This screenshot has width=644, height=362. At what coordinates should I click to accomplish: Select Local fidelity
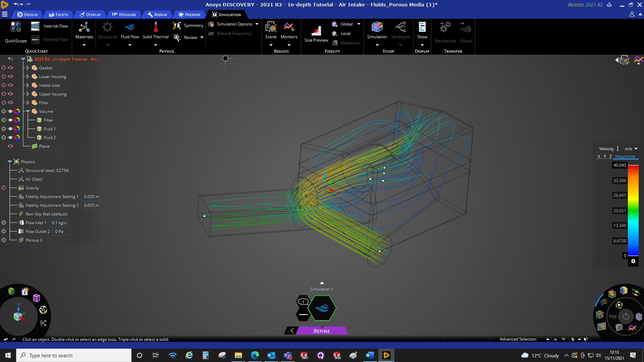tap(341, 34)
